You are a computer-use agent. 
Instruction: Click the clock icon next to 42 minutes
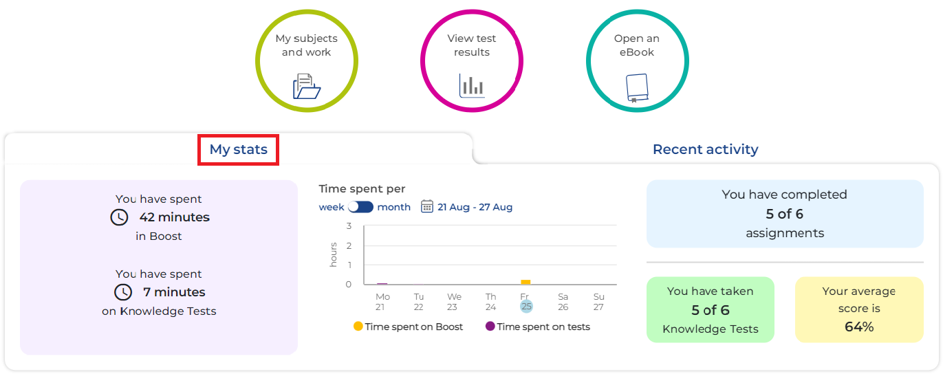(x=120, y=217)
